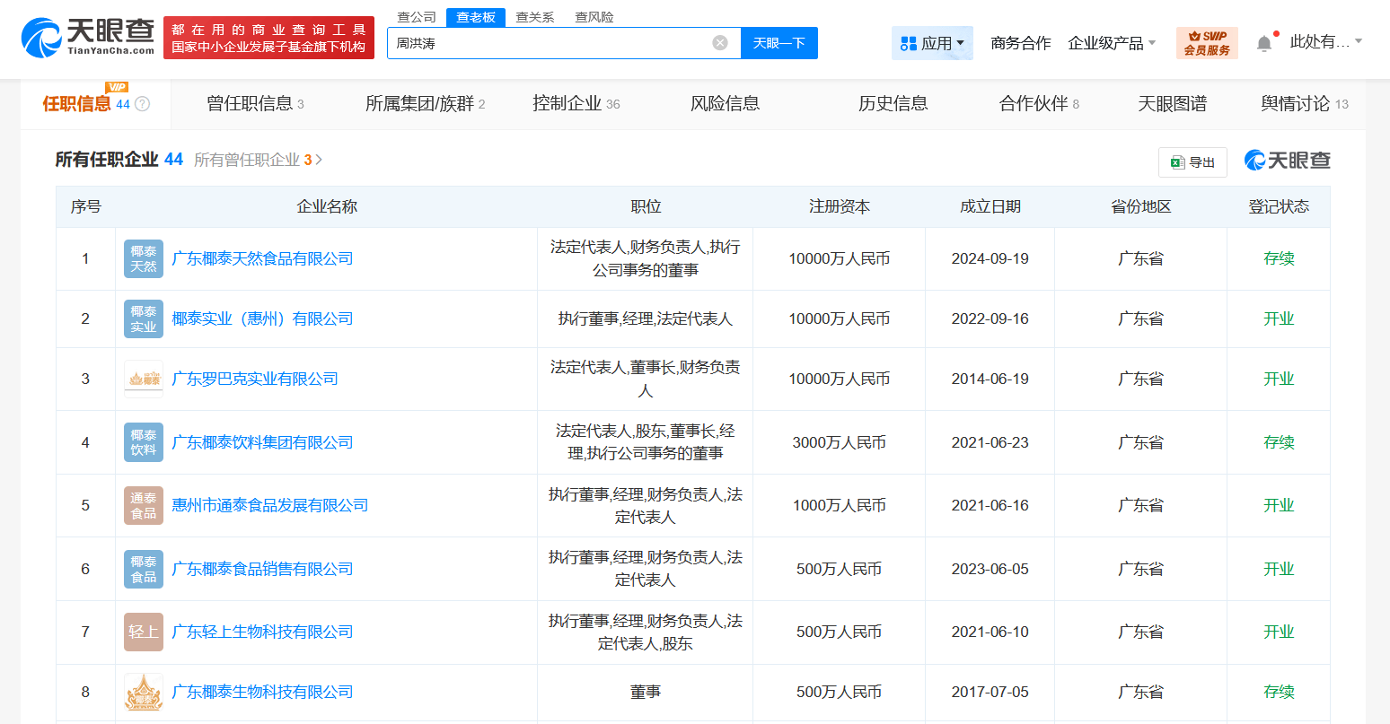Switch to the 查老板 tab
The image size is (1390, 724).
coord(474,16)
